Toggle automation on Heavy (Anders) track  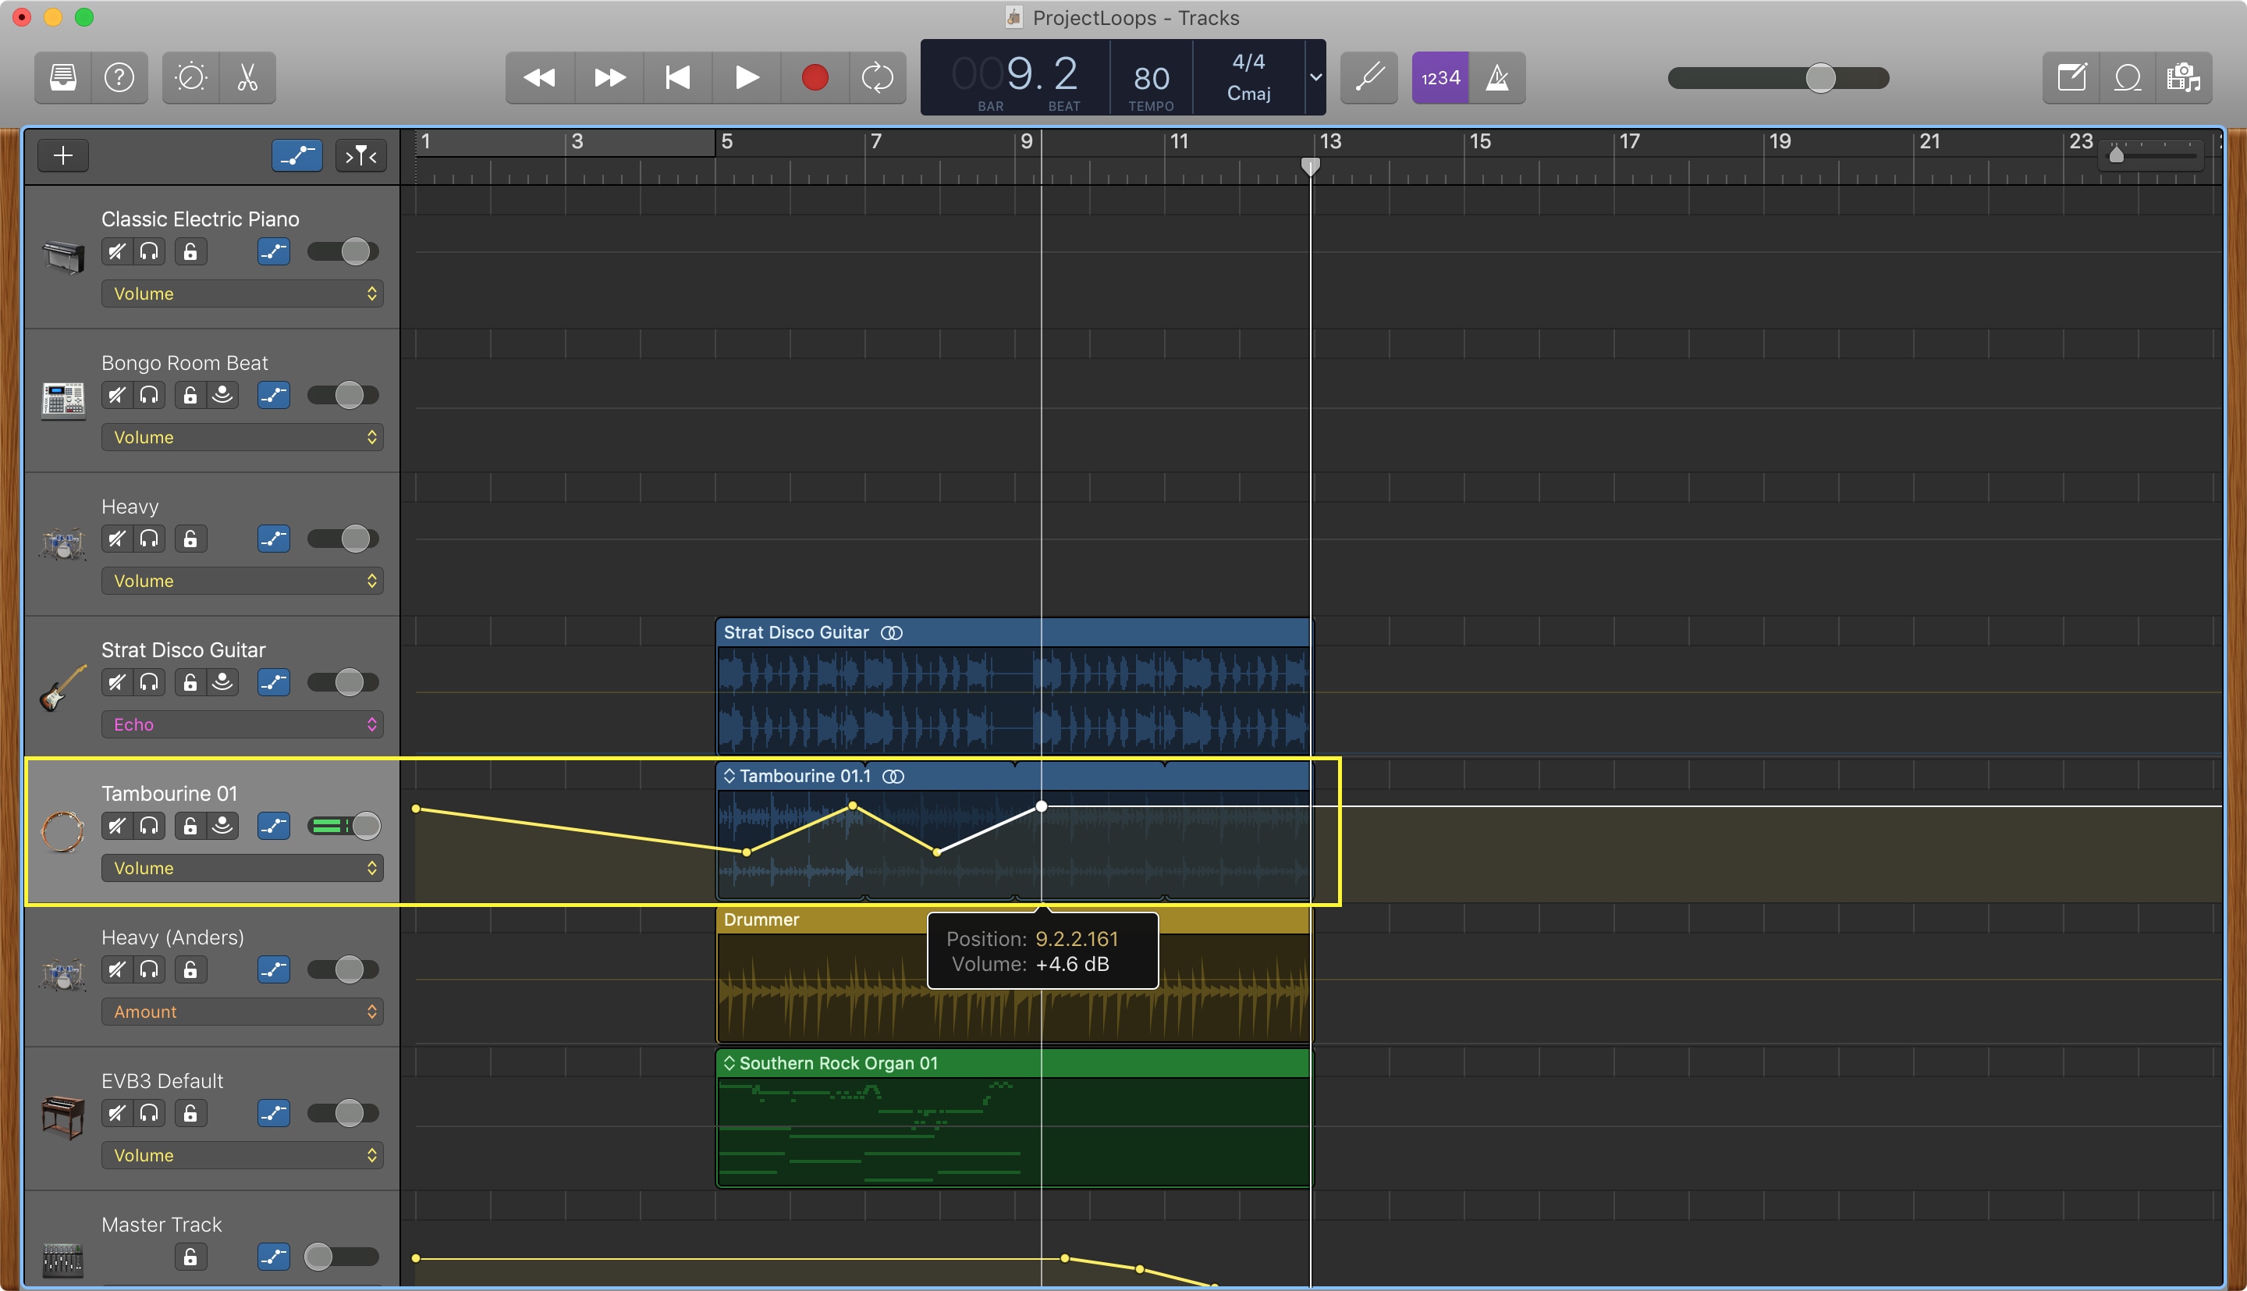[274, 970]
